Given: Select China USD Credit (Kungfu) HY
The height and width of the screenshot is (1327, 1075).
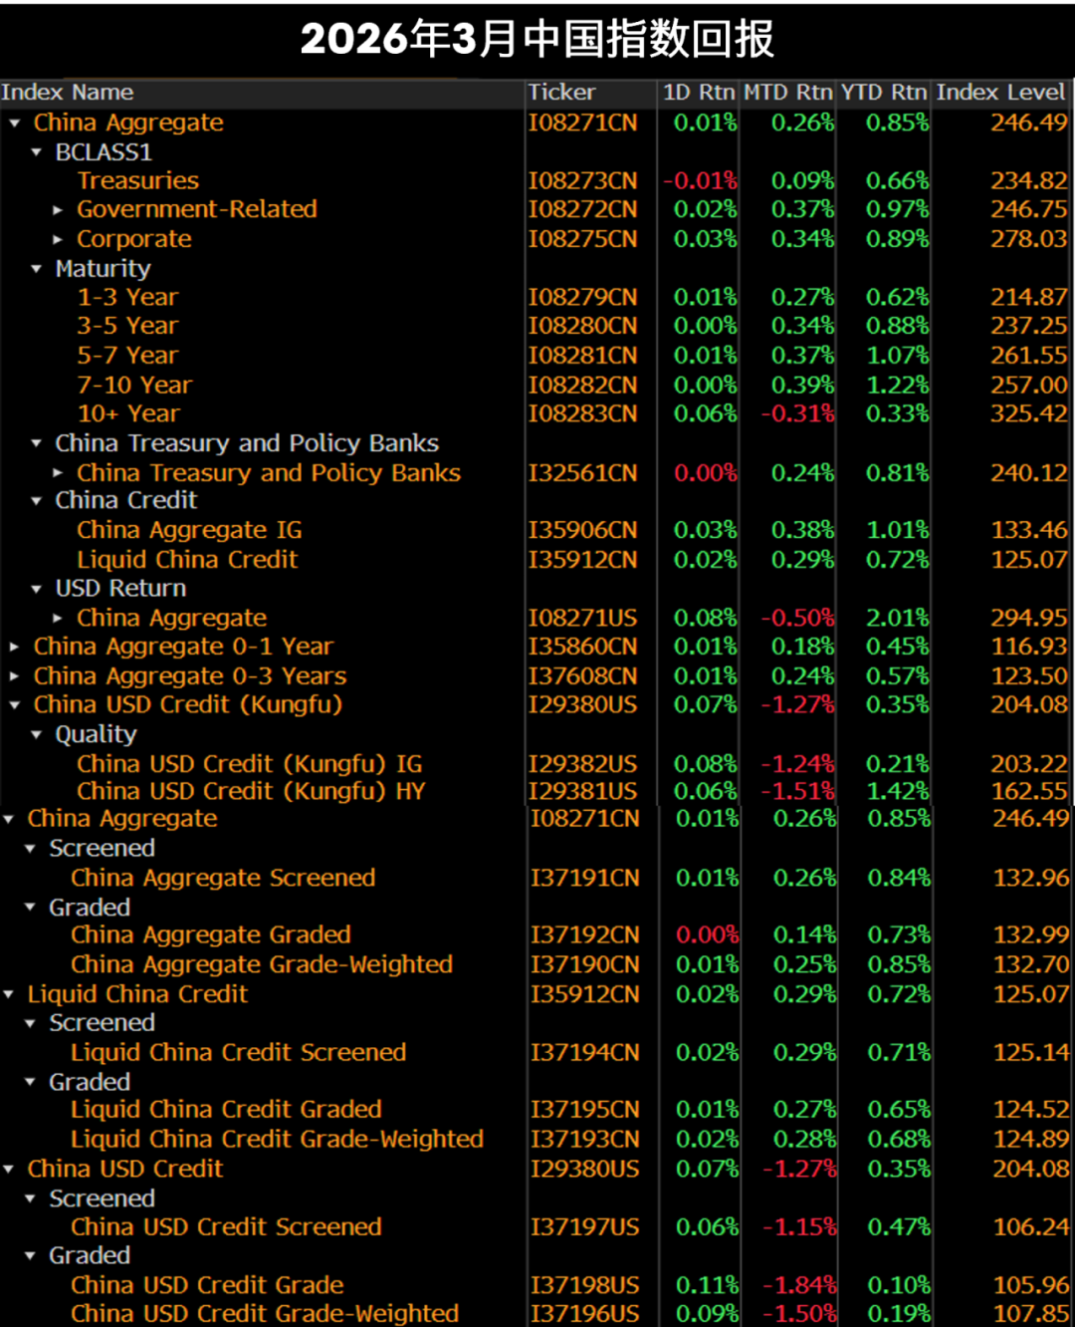Looking at the screenshot, I should tap(251, 792).
